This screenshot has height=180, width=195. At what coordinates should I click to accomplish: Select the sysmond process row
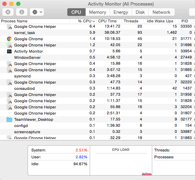97,76
